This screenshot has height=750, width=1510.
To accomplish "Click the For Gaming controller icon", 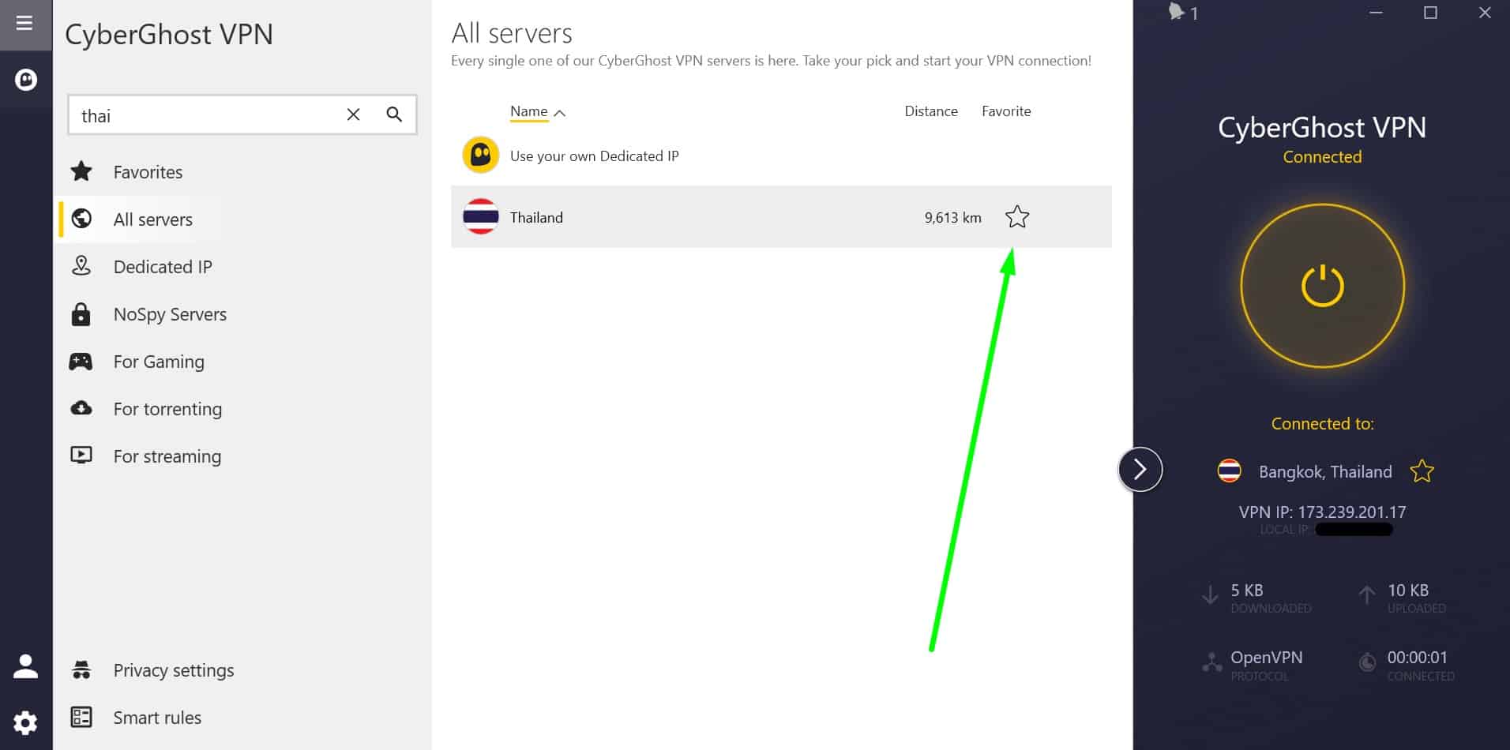I will 81,362.
